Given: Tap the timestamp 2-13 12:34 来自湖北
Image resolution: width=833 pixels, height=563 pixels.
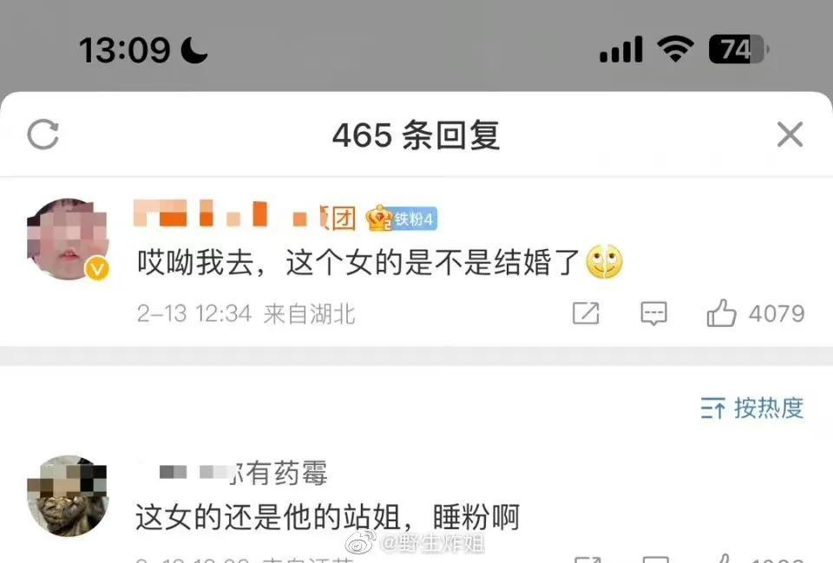Looking at the screenshot, I should click(x=246, y=313).
